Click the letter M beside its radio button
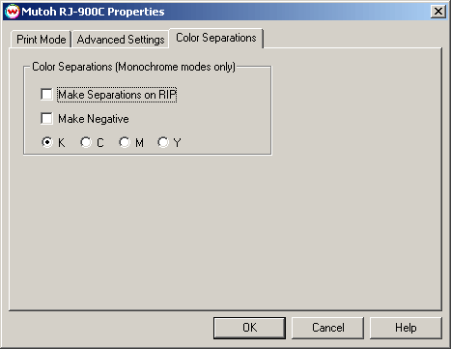The image size is (451, 349). click(139, 142)
